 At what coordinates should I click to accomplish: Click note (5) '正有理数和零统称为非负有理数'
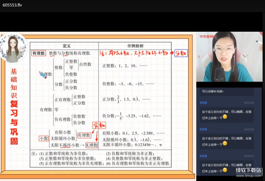(x=72, y=164)
